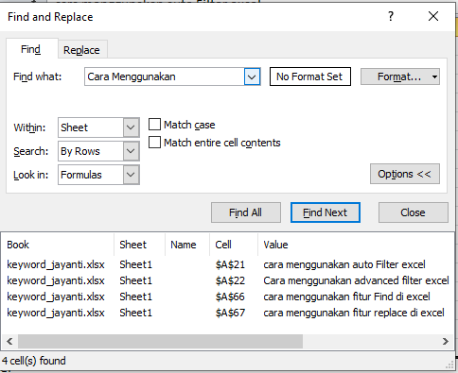Select the result row for cell $A$66
458x373 pixels.
click(228, 297)
